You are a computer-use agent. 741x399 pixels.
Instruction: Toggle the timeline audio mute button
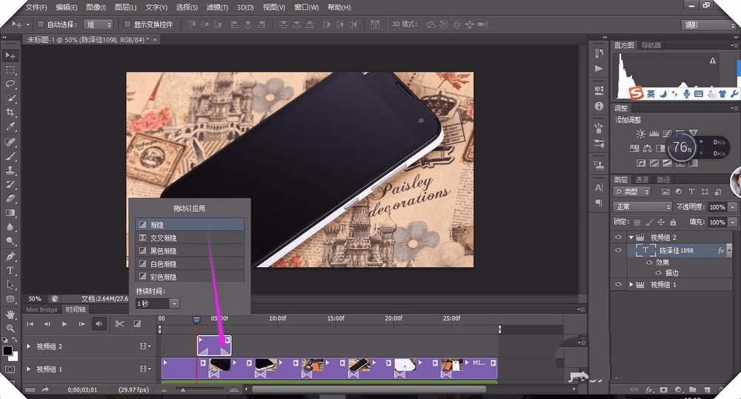tap(99, 323)
